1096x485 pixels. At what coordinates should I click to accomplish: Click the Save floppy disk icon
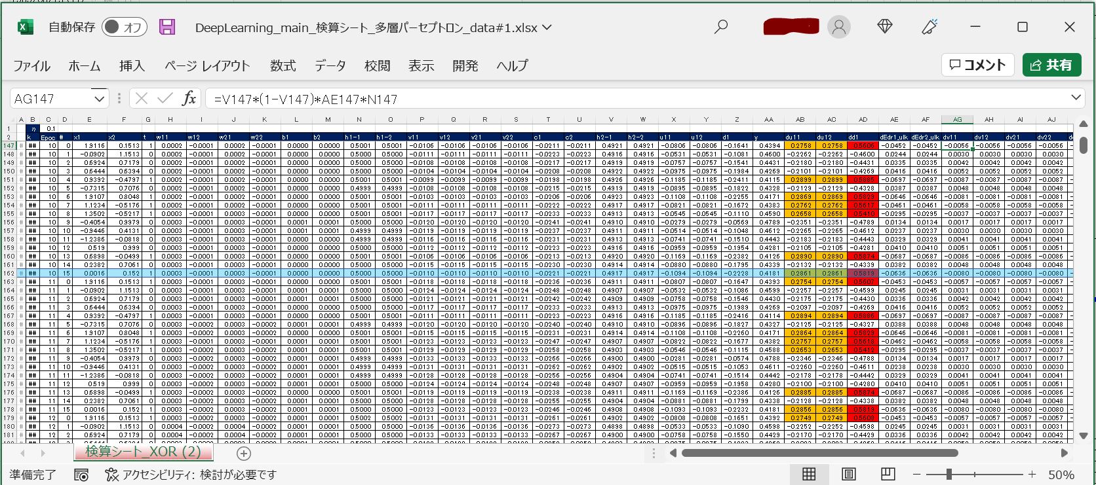coord(167,27)
